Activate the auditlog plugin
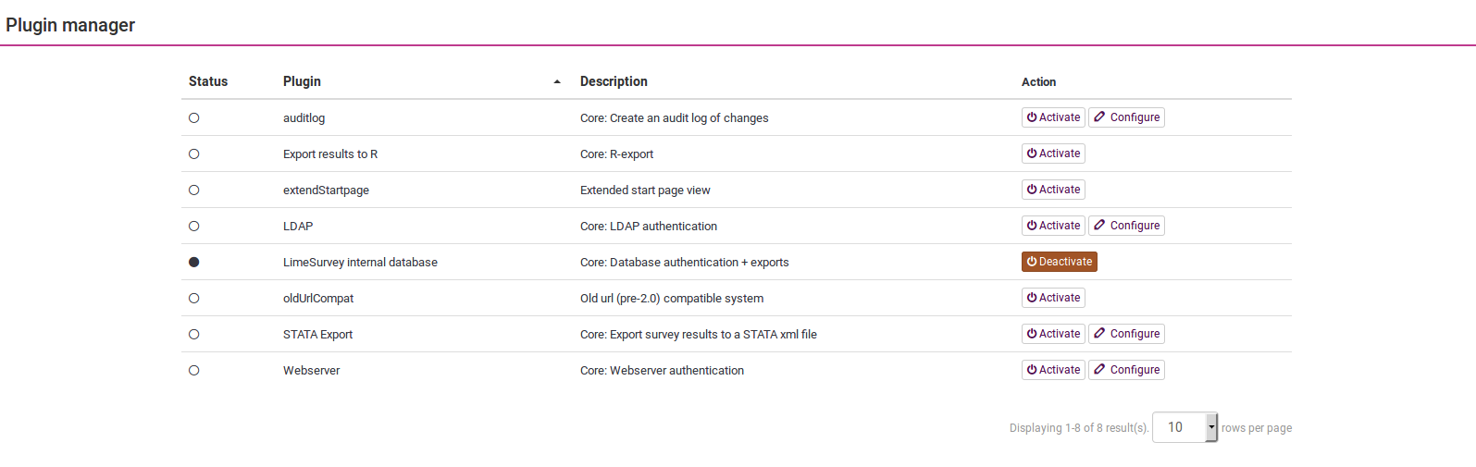The image size is (1476, 467). 1053,117
